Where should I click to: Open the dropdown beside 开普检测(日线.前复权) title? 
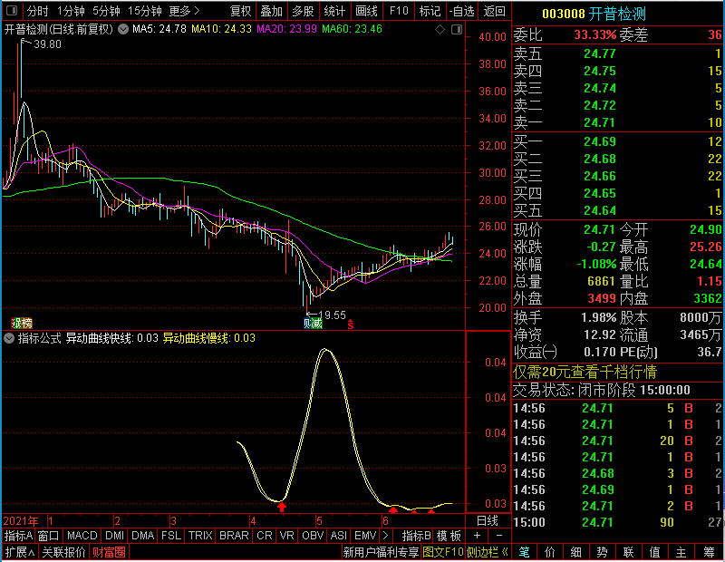pyautogui.click(x=123, y=29)
